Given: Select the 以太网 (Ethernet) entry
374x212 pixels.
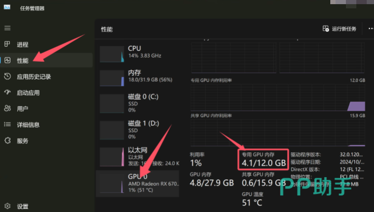Looking at the screenshot, I should pos(137,156).
